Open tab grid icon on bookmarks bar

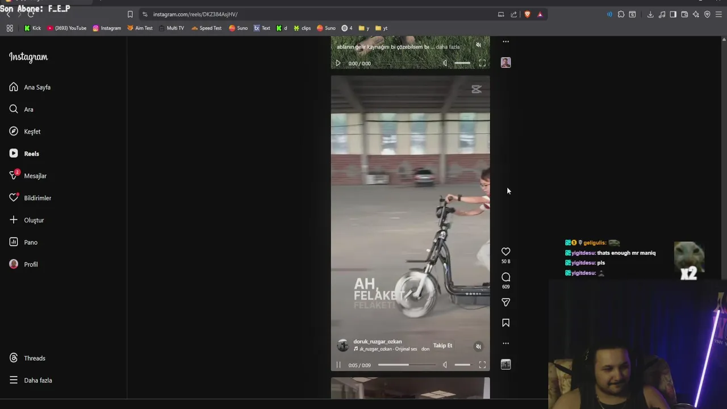(x=10, y=28)
